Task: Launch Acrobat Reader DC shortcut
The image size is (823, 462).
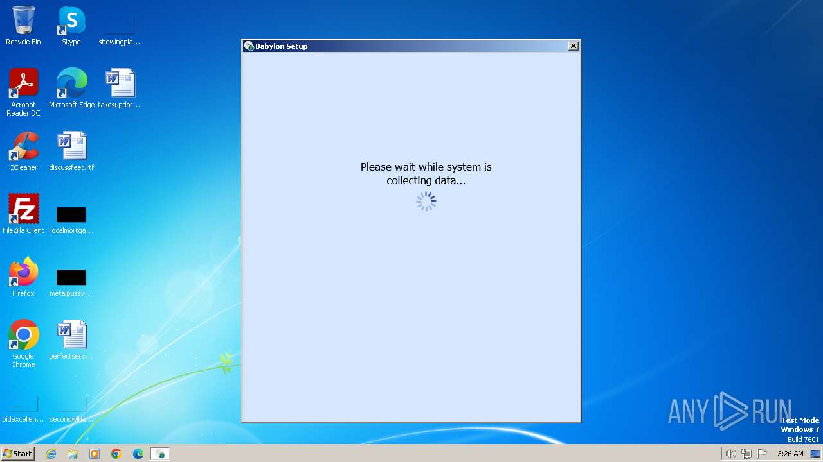Action: click(x=23, y=92)
